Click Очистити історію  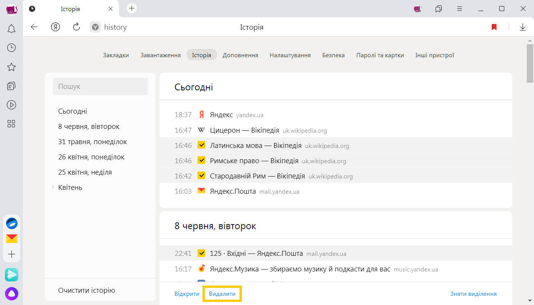(87, 290)
